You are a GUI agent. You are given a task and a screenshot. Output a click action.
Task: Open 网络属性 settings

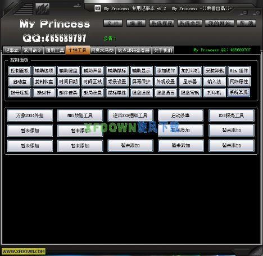click(239, 82)
